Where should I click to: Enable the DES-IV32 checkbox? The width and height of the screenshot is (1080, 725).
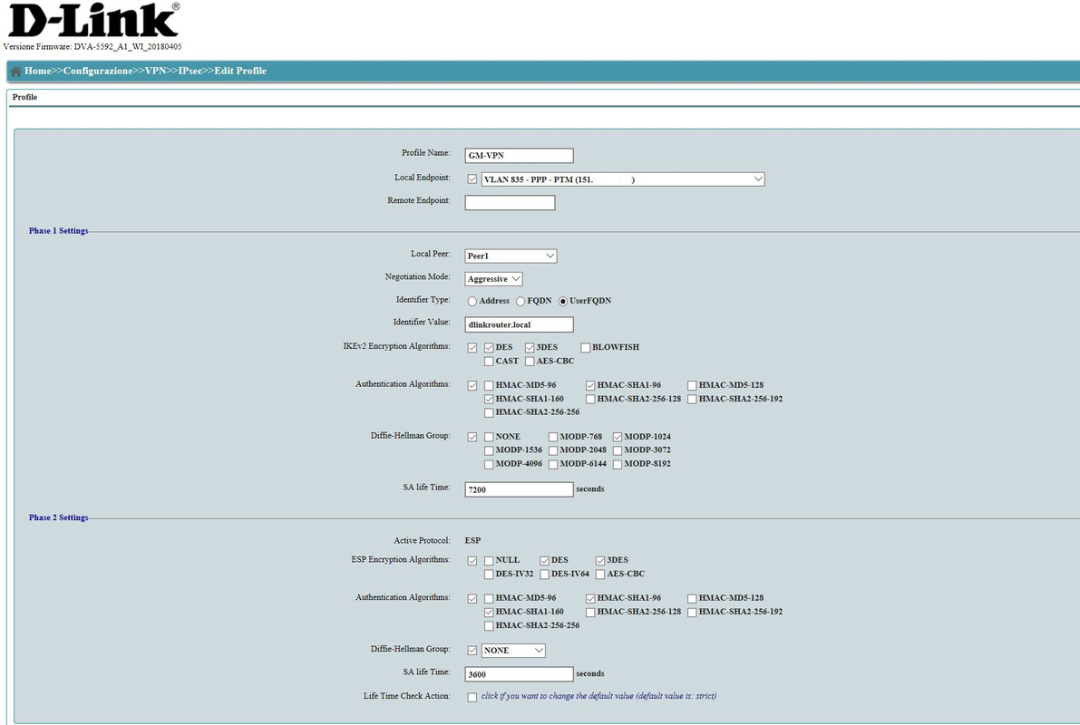point(489,575)
